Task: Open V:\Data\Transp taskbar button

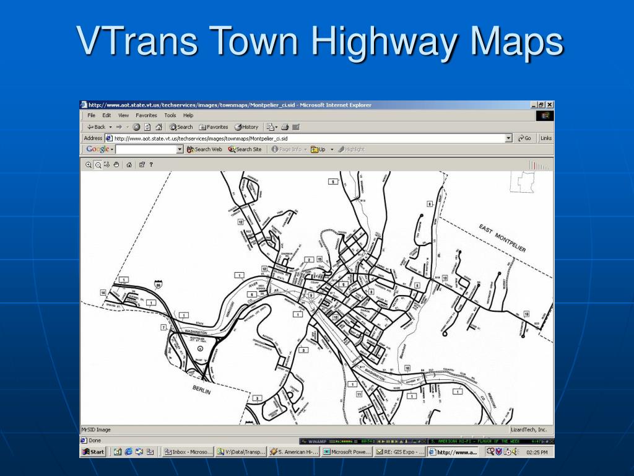Action: [x=241, y=452]
